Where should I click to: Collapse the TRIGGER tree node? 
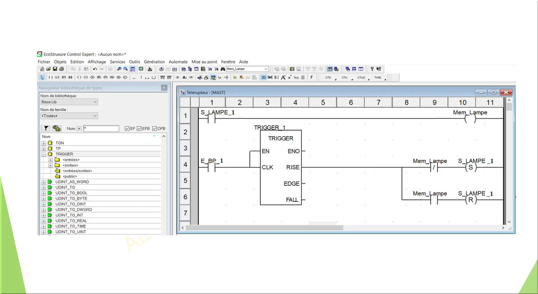point(44,154)
